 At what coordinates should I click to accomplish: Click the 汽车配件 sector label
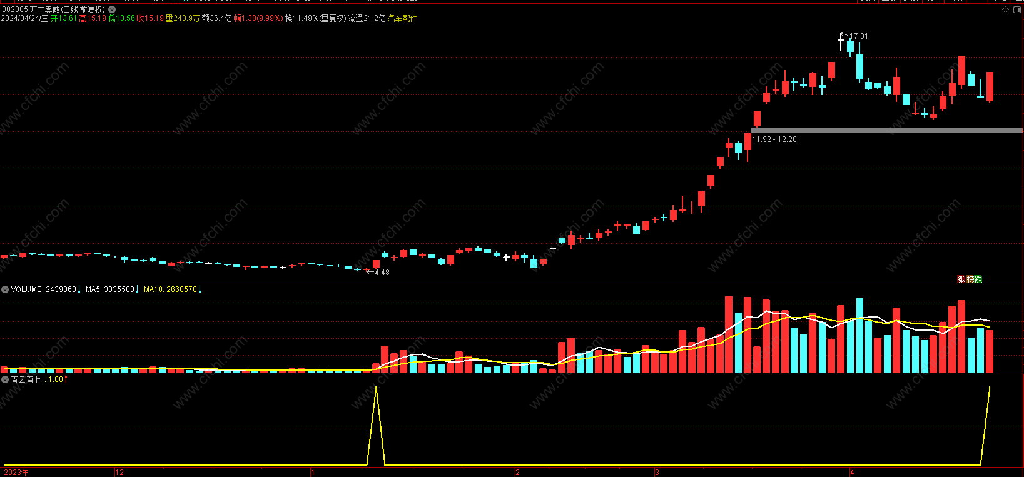tap(403, 19)
